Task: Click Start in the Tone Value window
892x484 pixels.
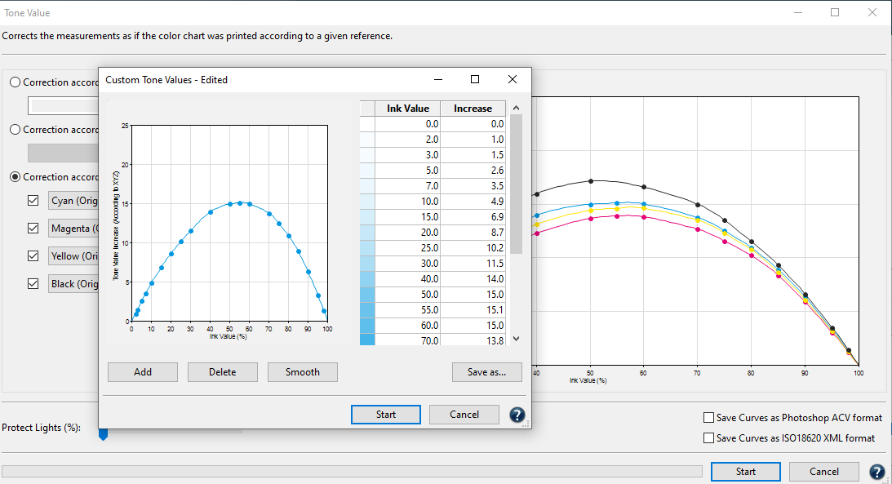Action: tap(746, 472)
